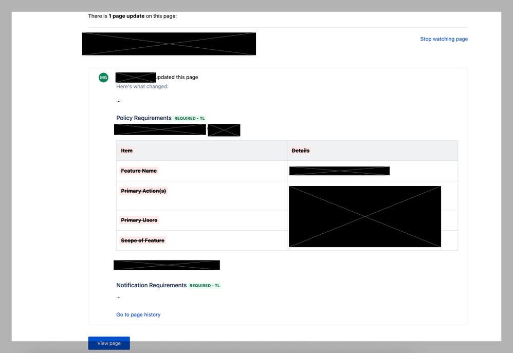The height and width of the screenshot is (353, 513).
Task: Select the Primary Users table cell
Action: click(x=139, y=220)
